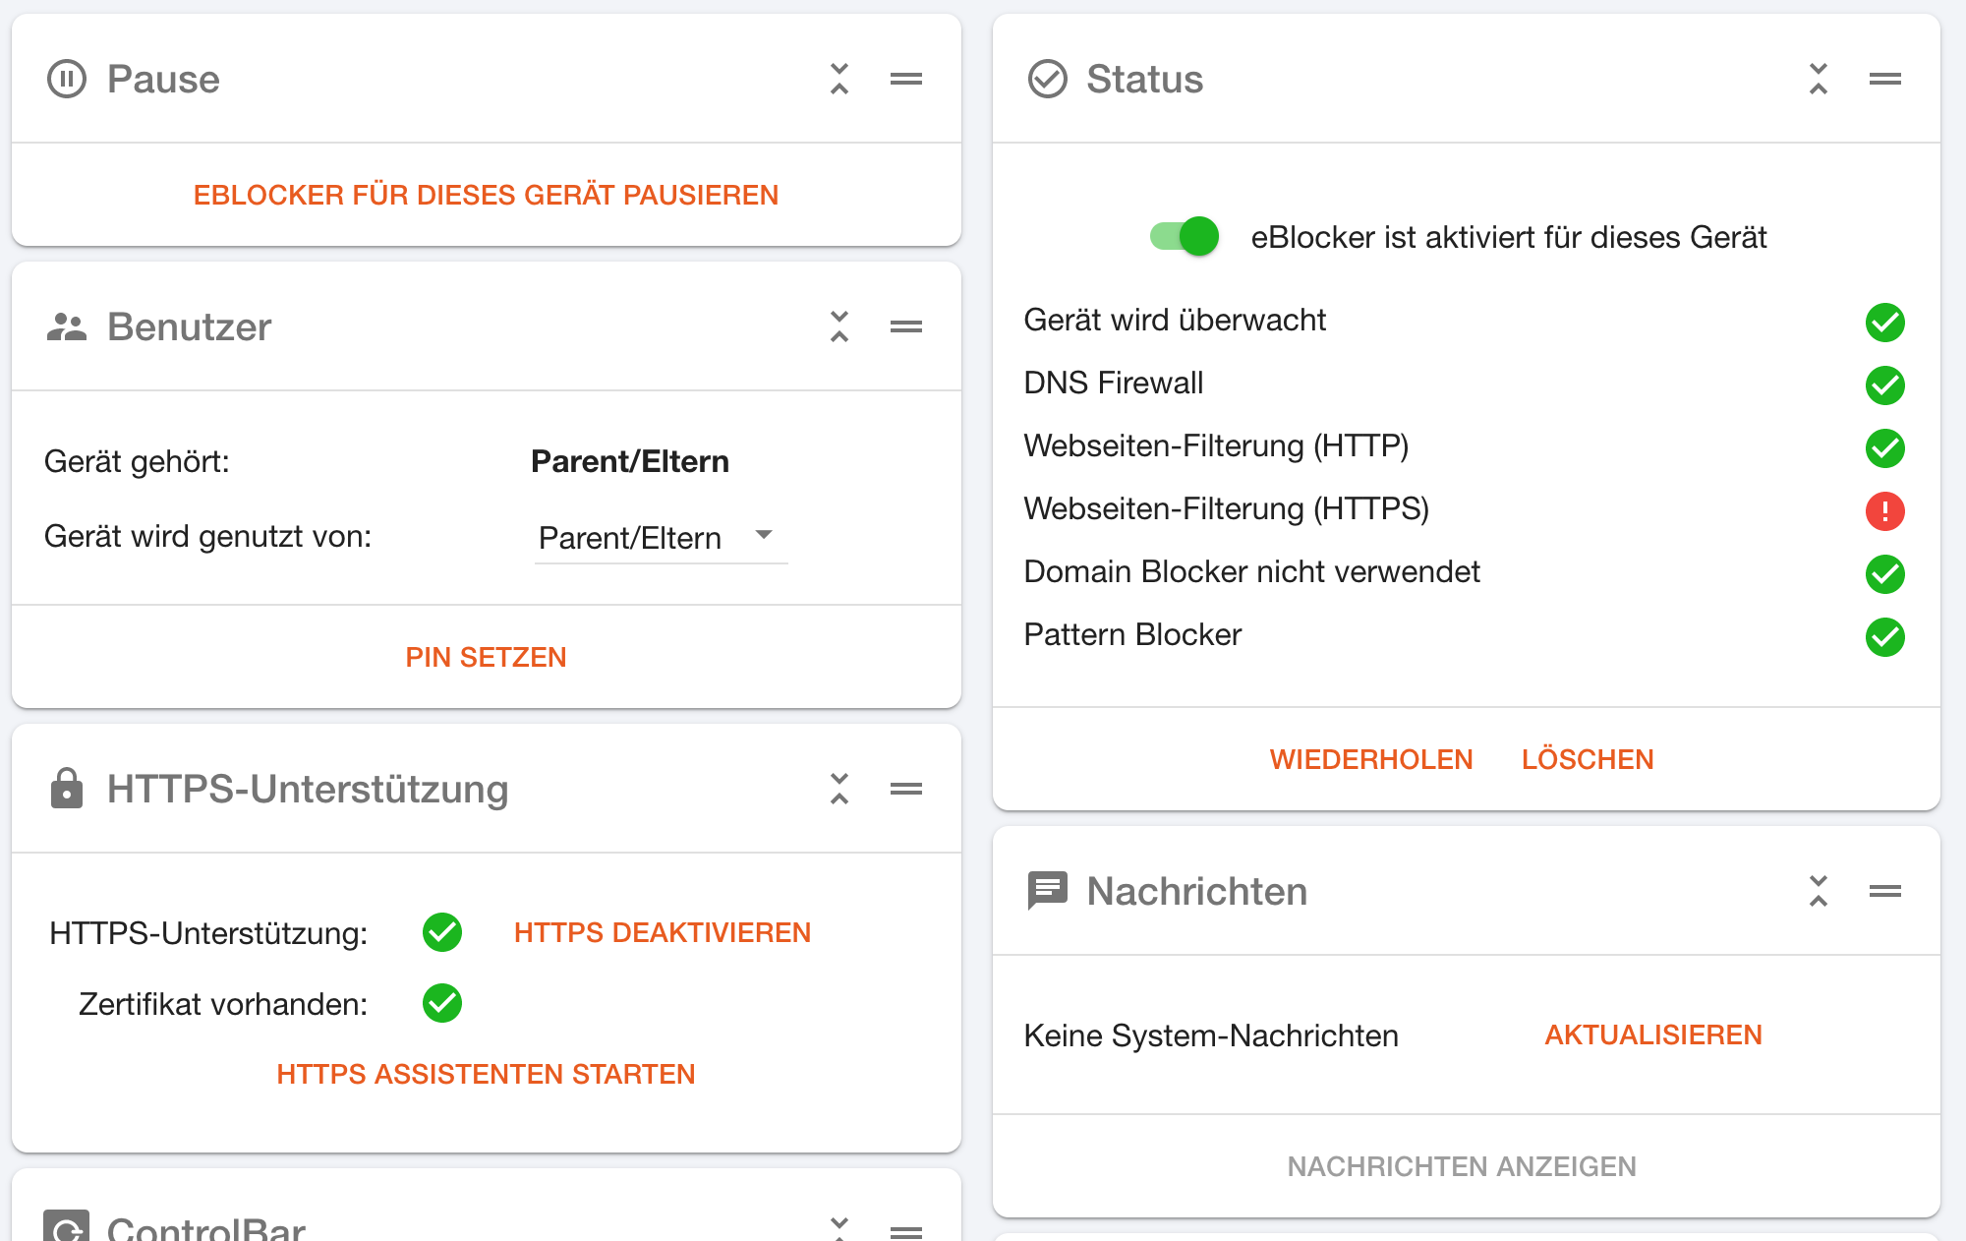Click the ControlBar card drag handle
Image resolution: width=1966 pixels, height=1241 pixels.
click(906, 1231)
